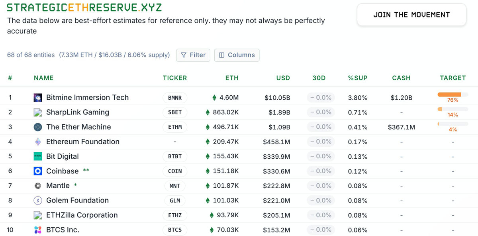
Task: Click the Golem Foundation logo icon
Action: tap(38, 201)
